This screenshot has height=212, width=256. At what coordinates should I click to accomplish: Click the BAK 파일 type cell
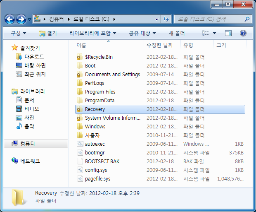point(194,161)
